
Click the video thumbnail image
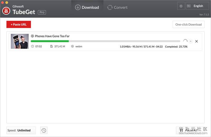click(20, 41)
